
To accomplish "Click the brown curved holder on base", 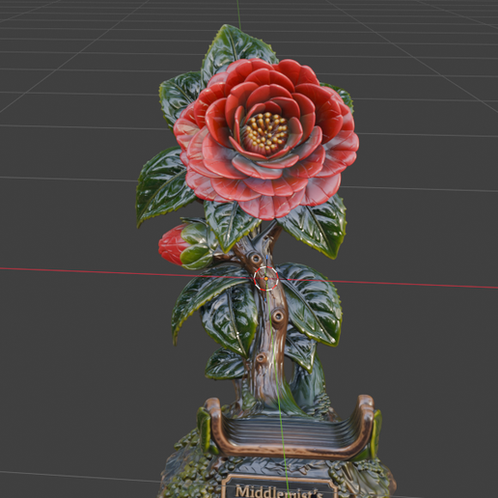I will [x=289, y=428].
